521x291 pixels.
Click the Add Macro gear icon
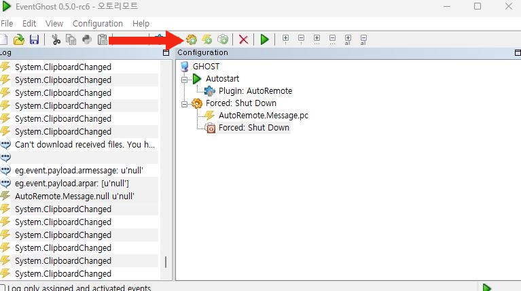[192, 39]
